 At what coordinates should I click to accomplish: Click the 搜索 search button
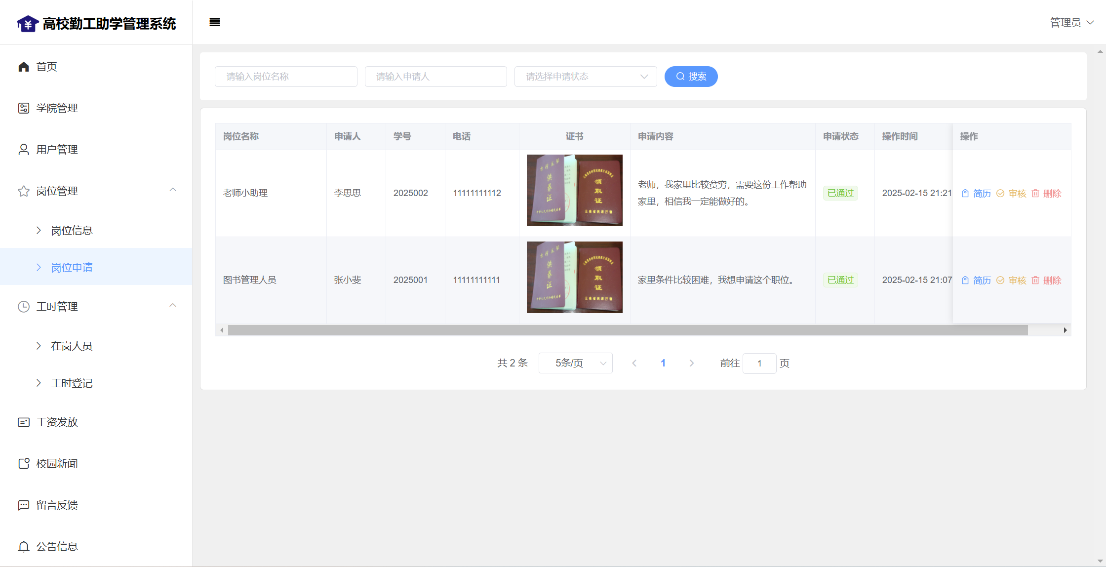pos(691,77)
